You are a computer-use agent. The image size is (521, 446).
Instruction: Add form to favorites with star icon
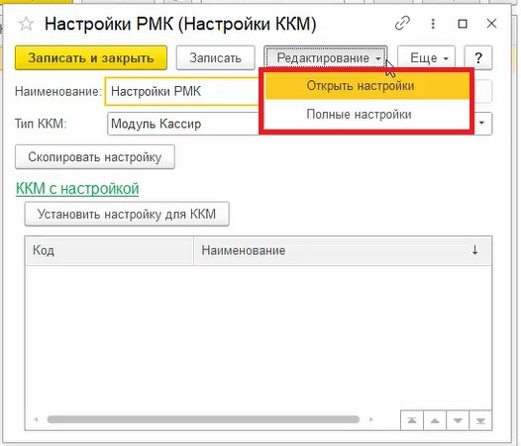click(26, 24)
